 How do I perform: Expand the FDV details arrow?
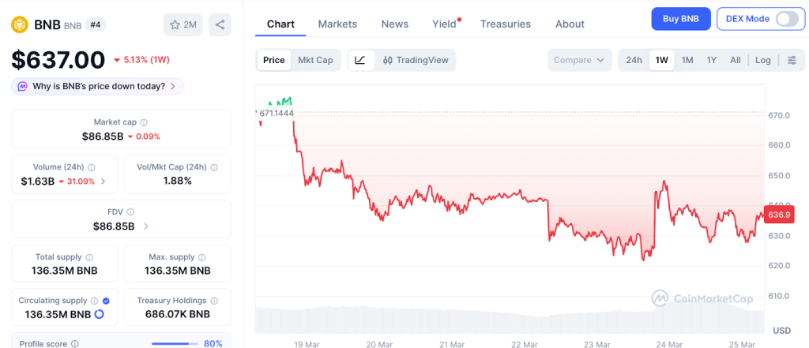[x=145, y=226]
